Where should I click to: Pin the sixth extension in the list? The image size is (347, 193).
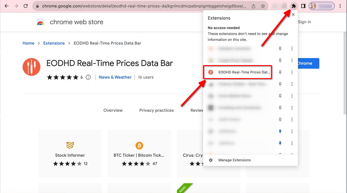tap(280, 108)
